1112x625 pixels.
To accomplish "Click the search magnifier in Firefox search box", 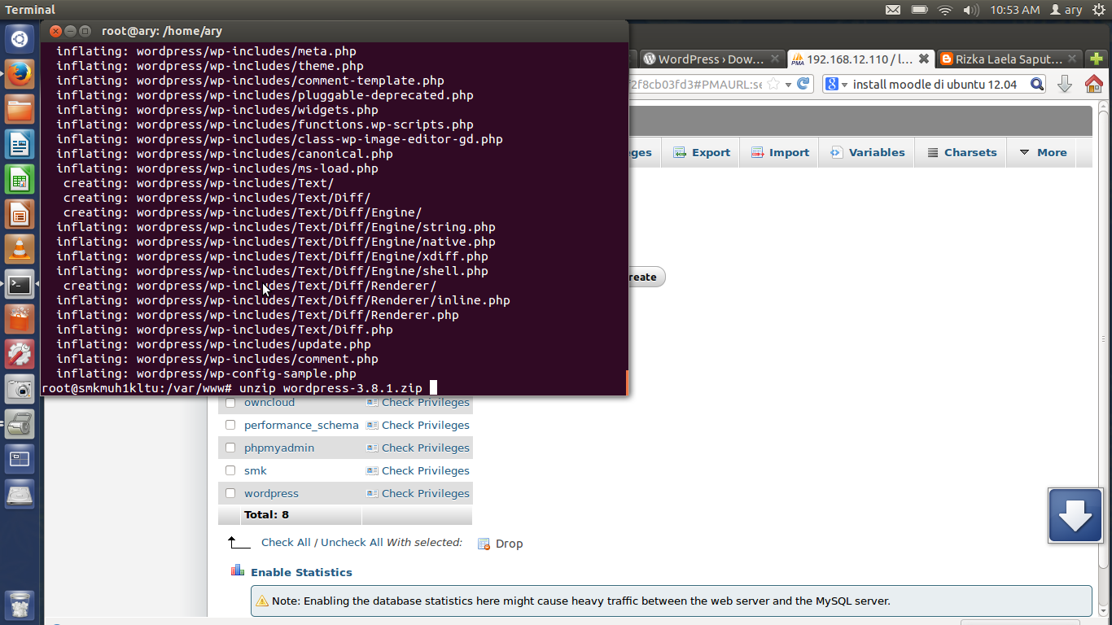I will [1037, 84].
